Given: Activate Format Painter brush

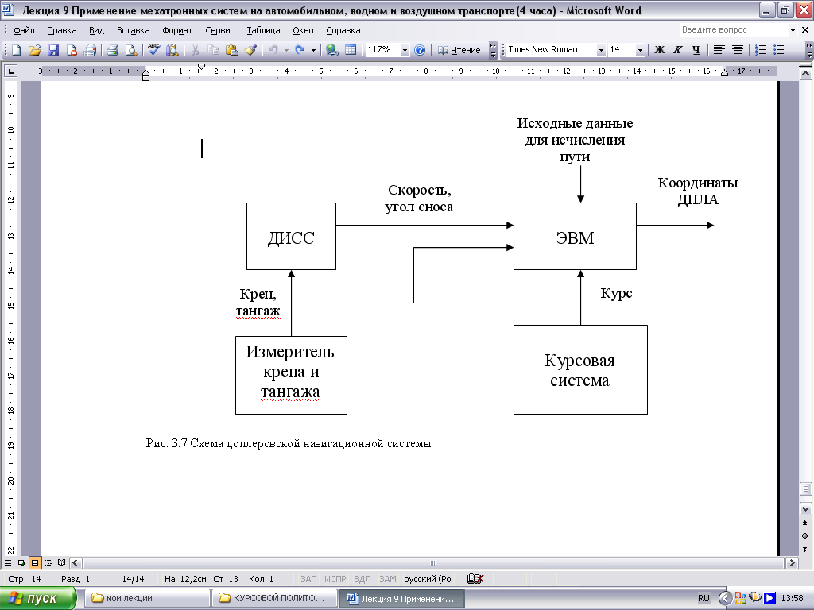Looking at the screenshot, I should click(x=250, y=50).
